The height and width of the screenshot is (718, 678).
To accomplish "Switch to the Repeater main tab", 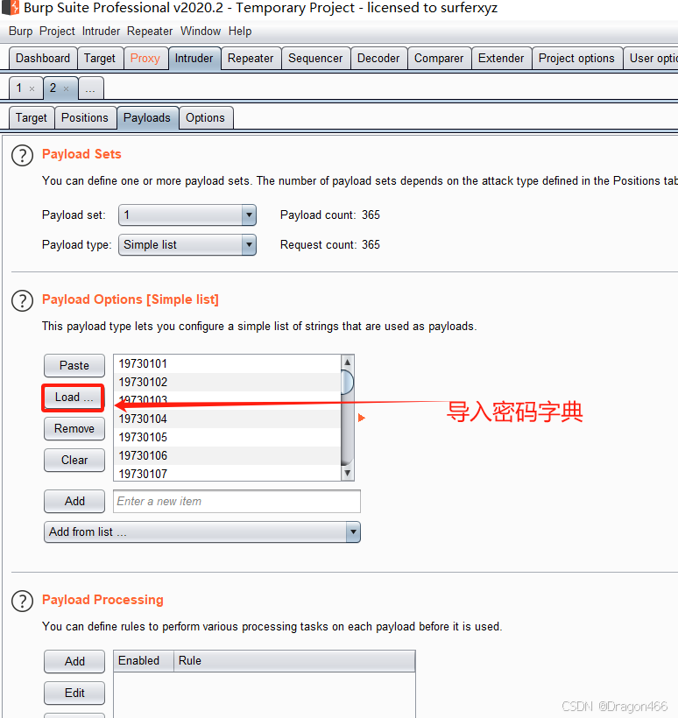I will coord(251,58).
